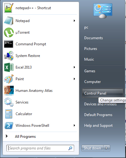Open the Human Anatomy Atlas icon
This screenshot has height=158, width=126.
coord(9,91)
